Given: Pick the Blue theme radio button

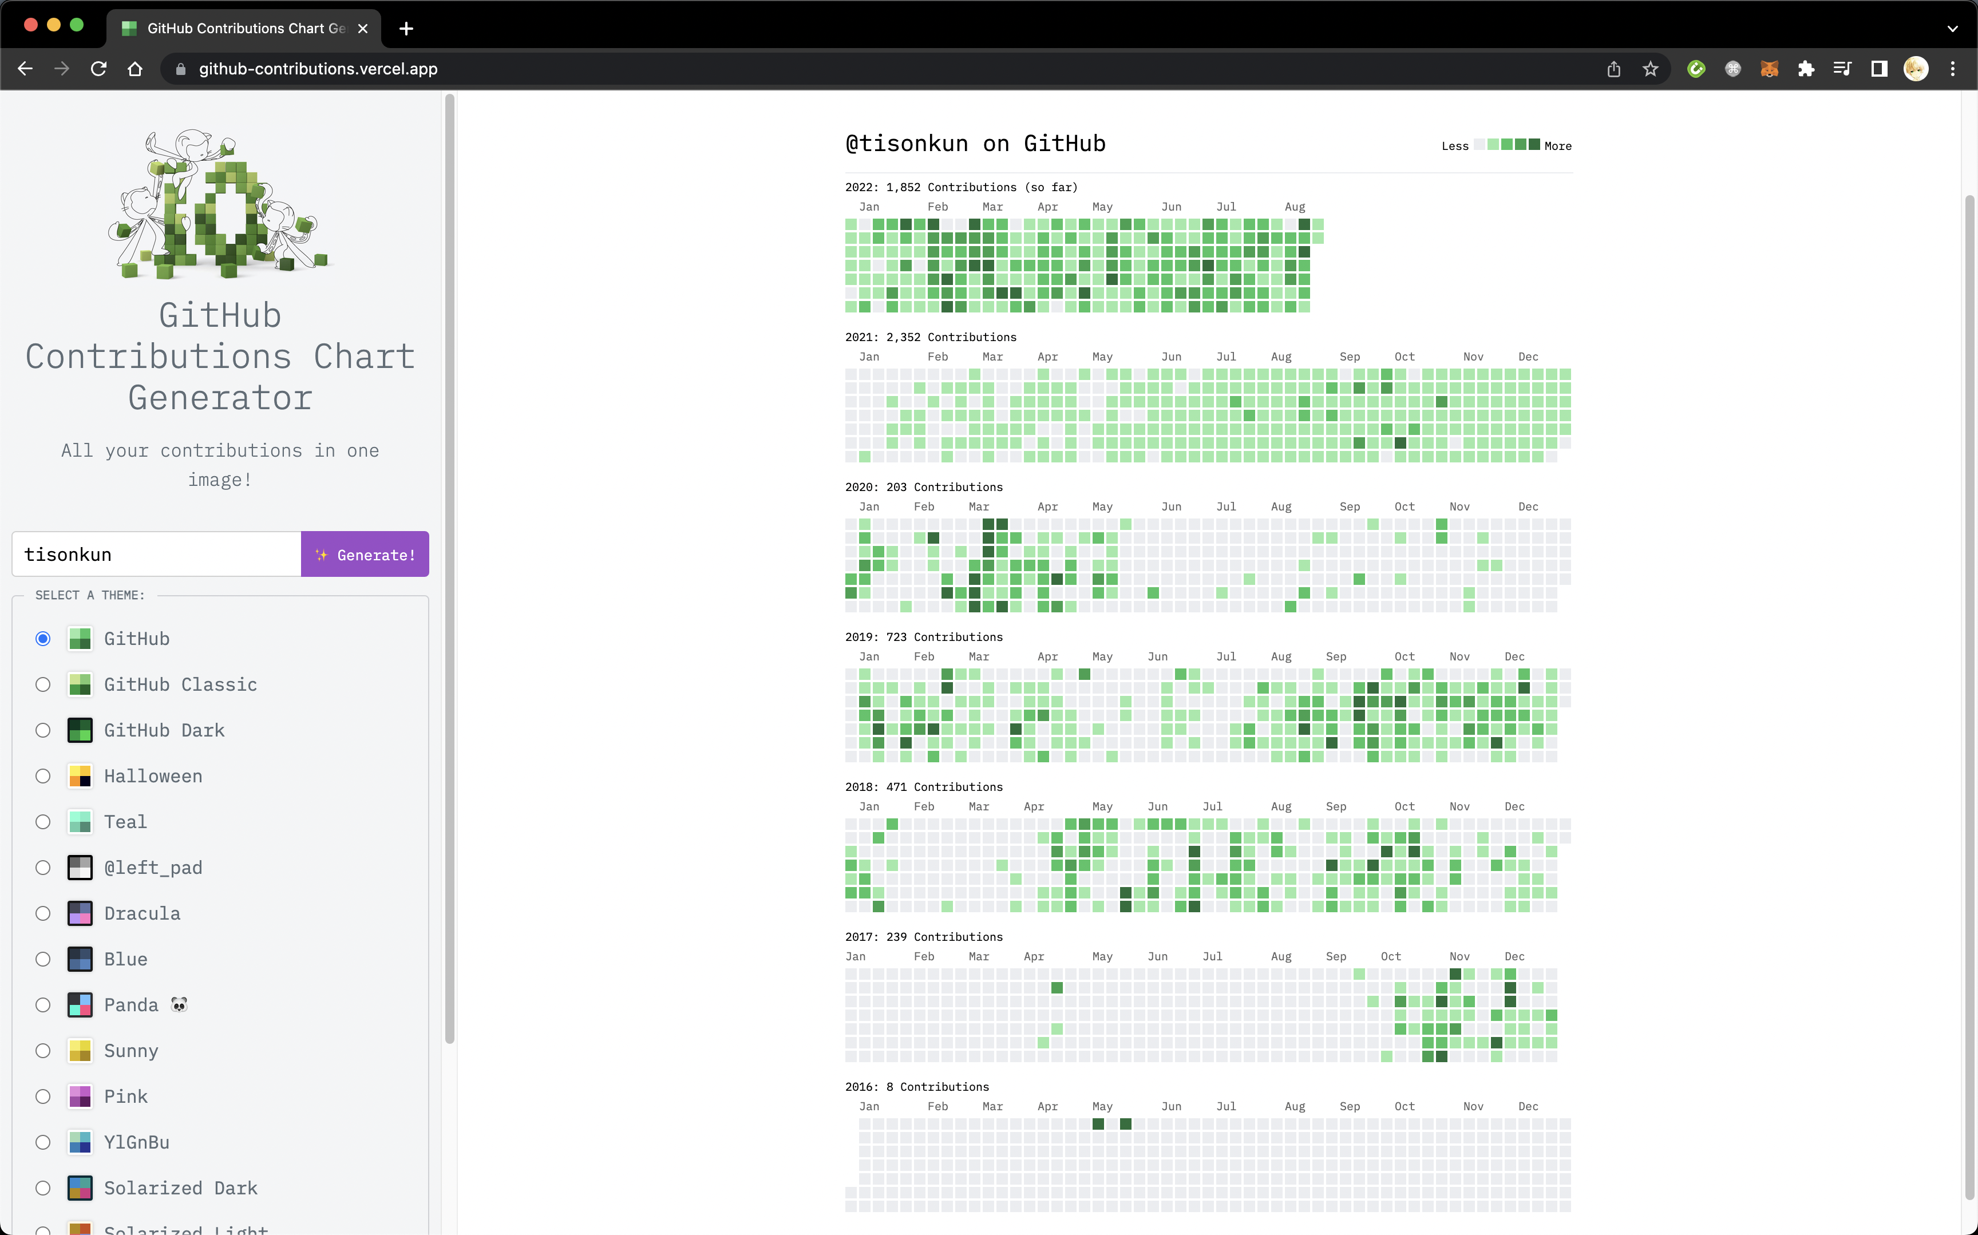Looking at the screenshot, I should point(43,959).
